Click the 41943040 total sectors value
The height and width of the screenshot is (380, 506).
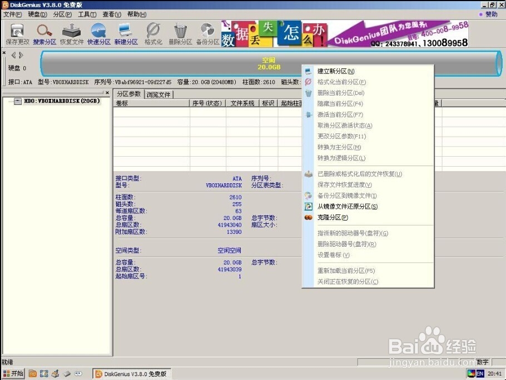point(230,225)
